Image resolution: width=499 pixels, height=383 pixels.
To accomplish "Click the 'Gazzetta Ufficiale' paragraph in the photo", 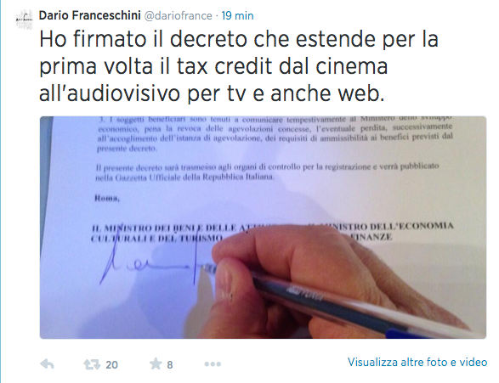I will coord(267,172).
